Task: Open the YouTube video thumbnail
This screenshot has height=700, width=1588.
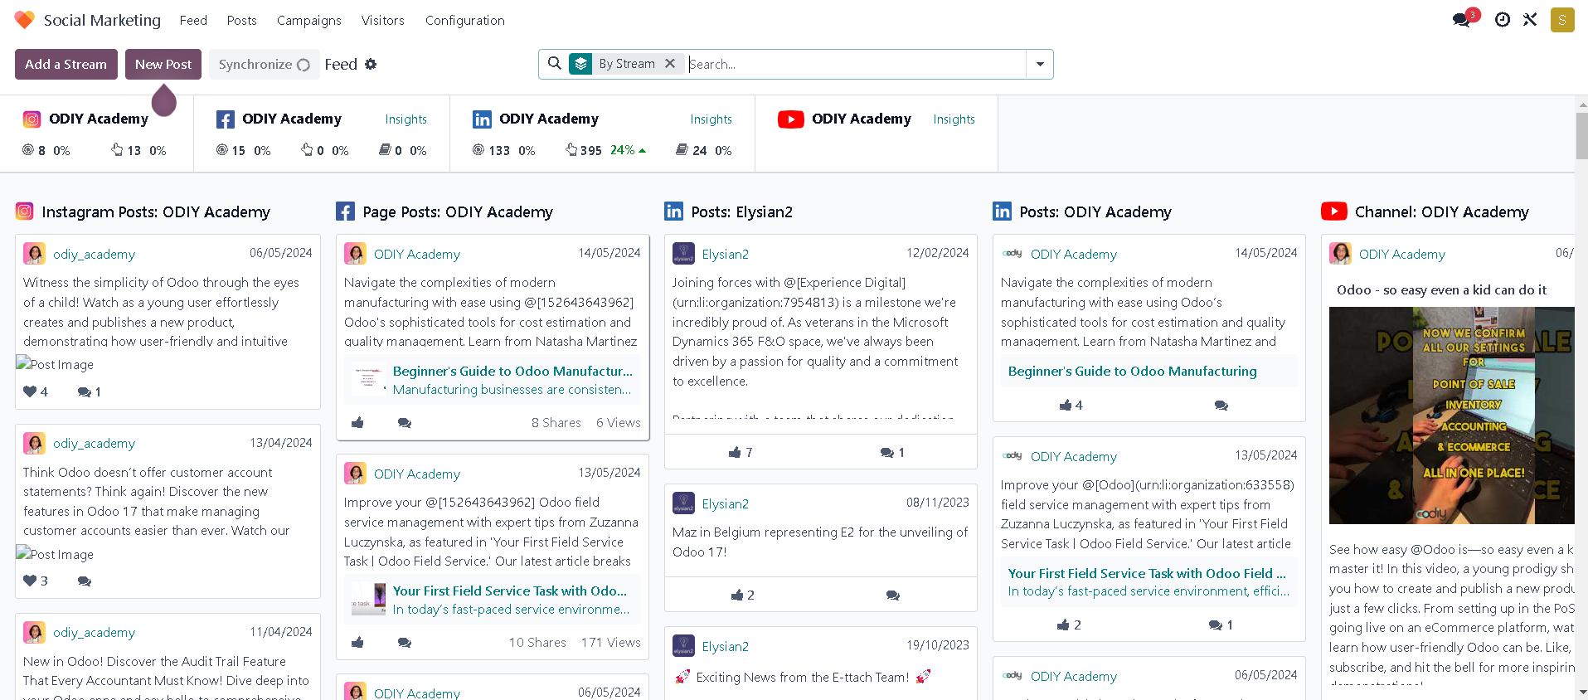Action: pyautogui.click(x=1451, y=416)
